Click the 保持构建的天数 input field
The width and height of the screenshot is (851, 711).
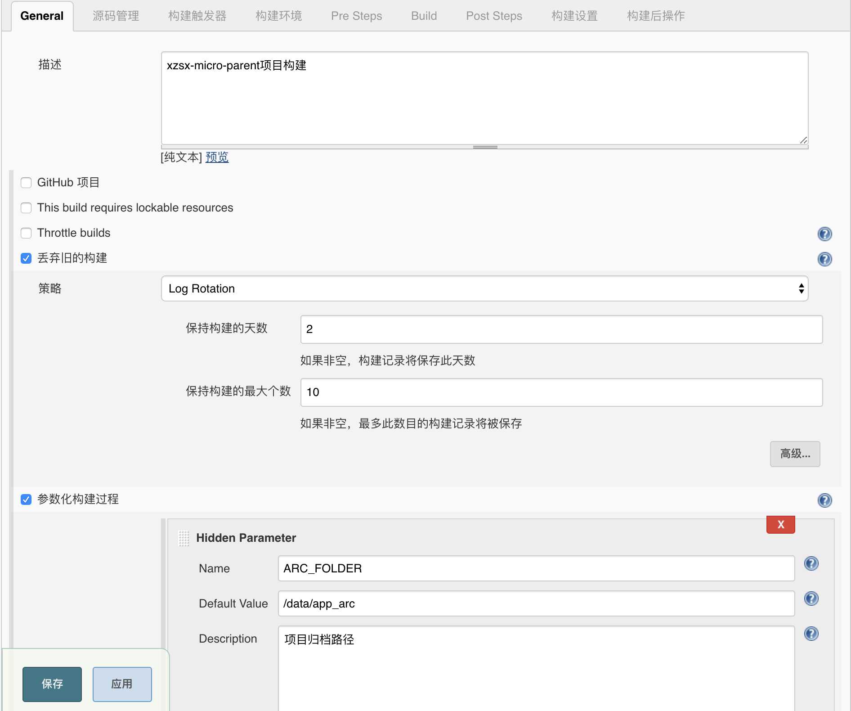[561, 329]
